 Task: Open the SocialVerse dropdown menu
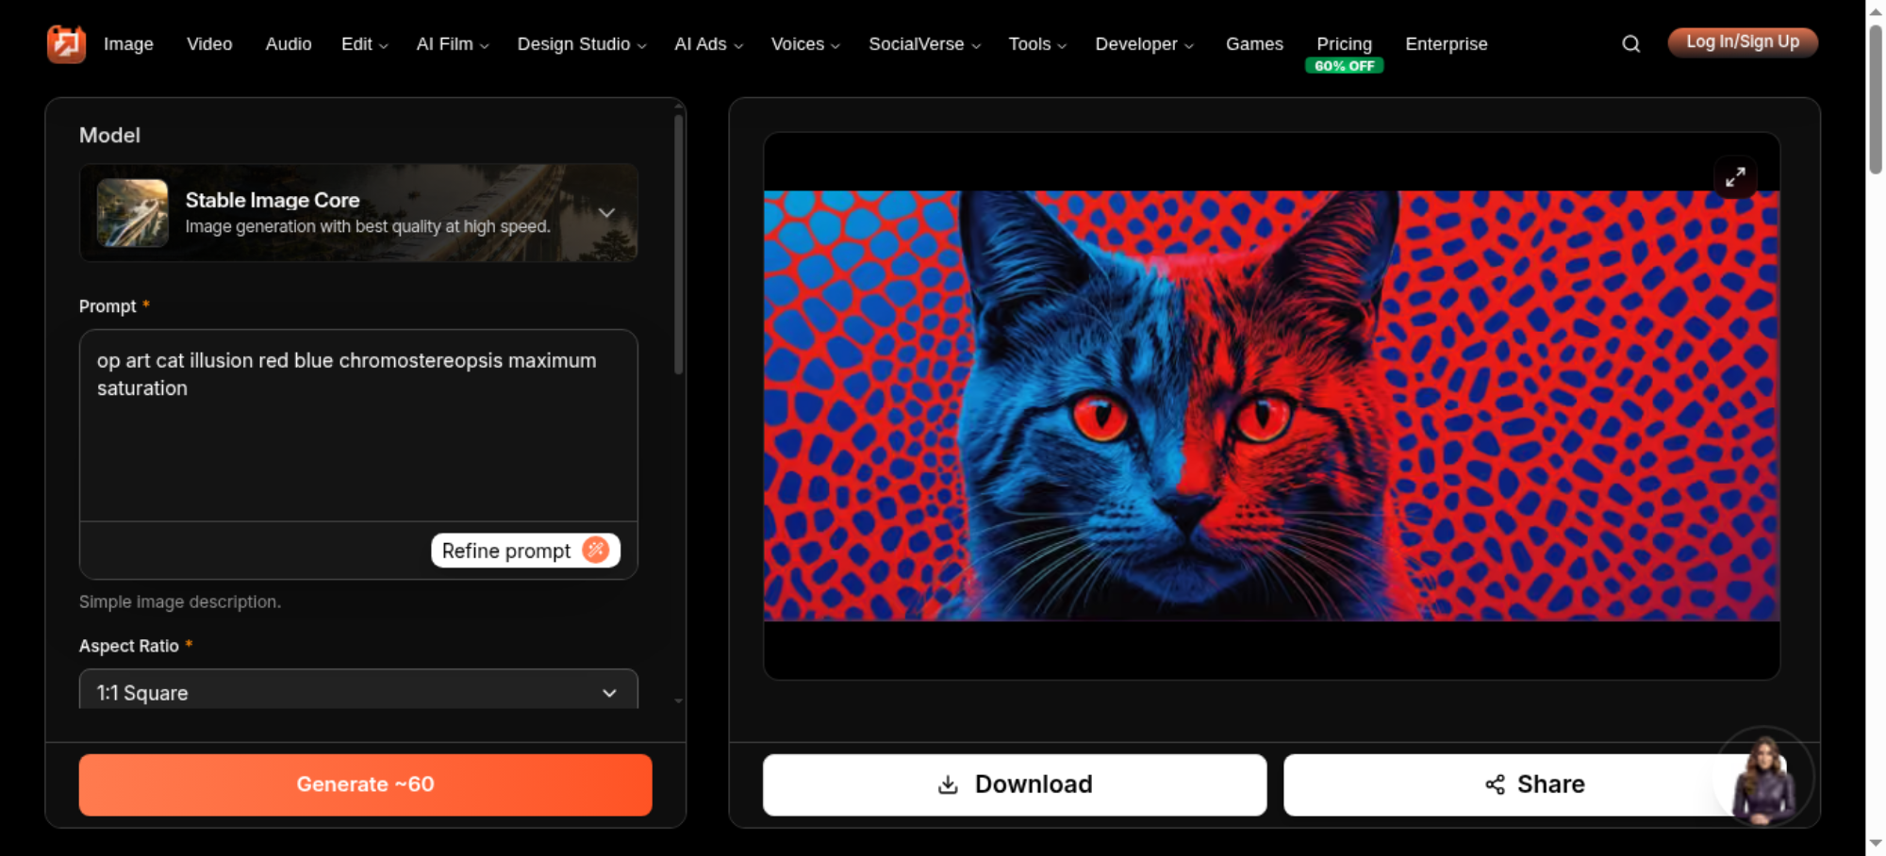tap(924, 43)
